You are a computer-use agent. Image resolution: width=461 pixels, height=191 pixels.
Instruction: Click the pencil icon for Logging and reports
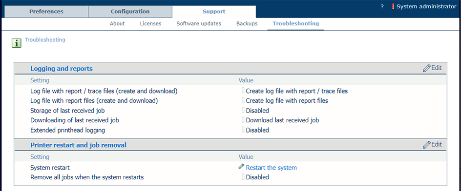click(x=427, y=68)
